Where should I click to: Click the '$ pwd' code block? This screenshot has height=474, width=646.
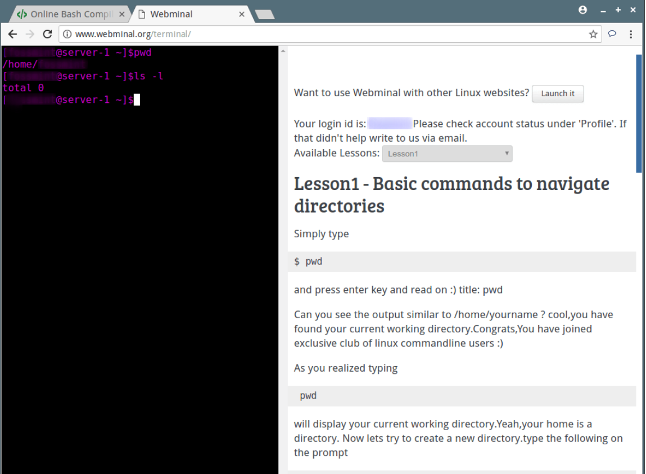[461, 261]
